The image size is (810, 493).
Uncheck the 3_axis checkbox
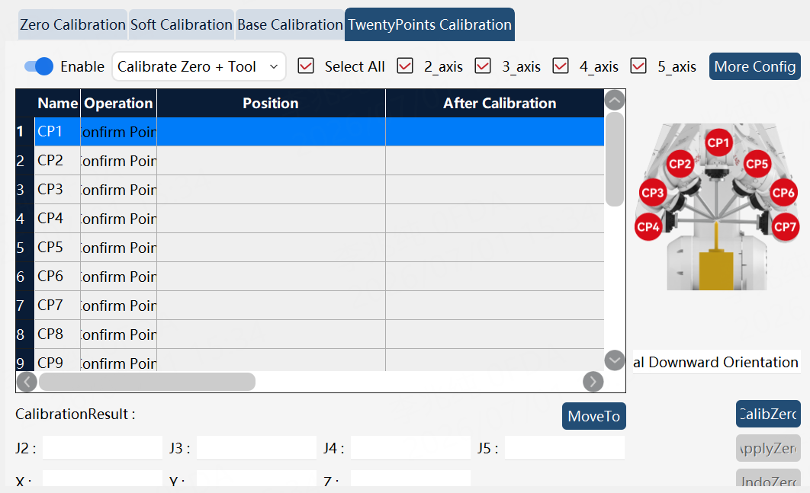tap(483, 66)
